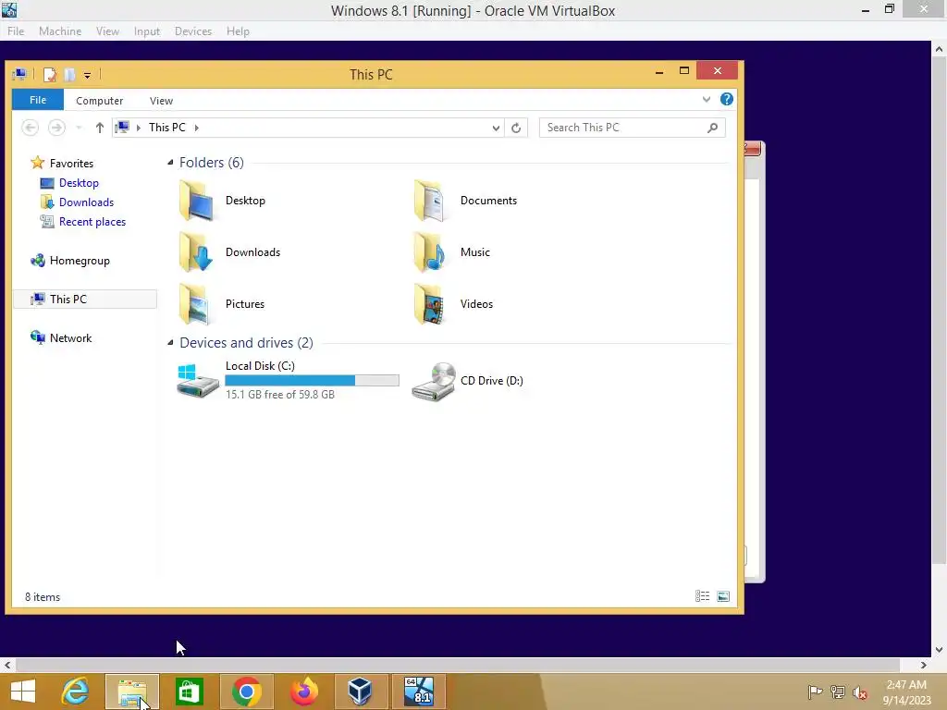
Task: Open VirtualBox Help menu
Action: point(238,31)
